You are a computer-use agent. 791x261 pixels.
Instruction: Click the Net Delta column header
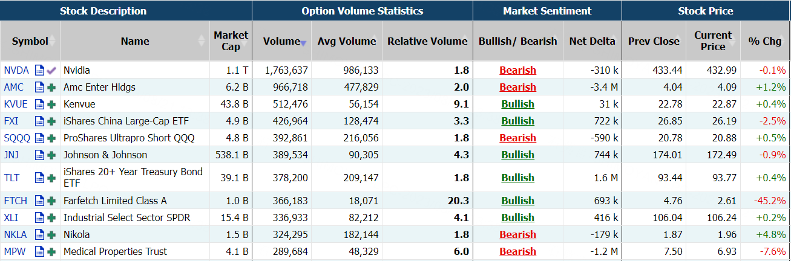pyautogui.click(x=592, y=41)
